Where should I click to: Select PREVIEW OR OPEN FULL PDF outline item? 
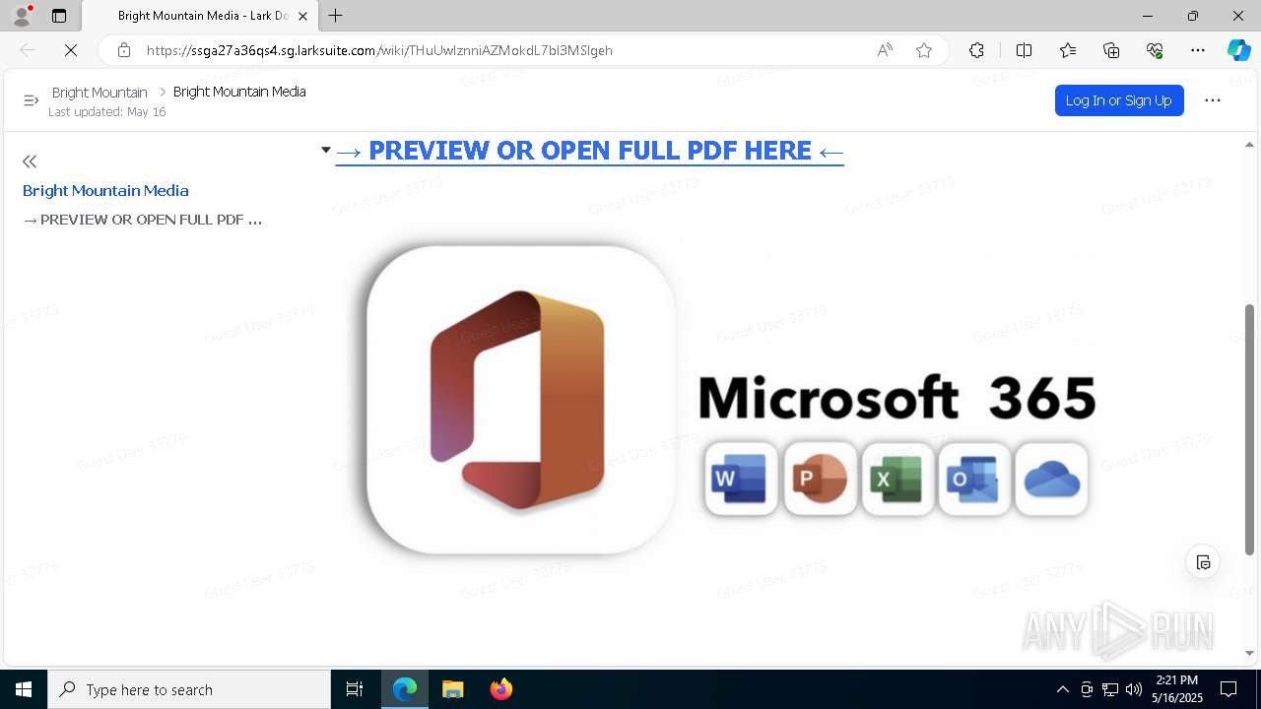tap(142, 220)
